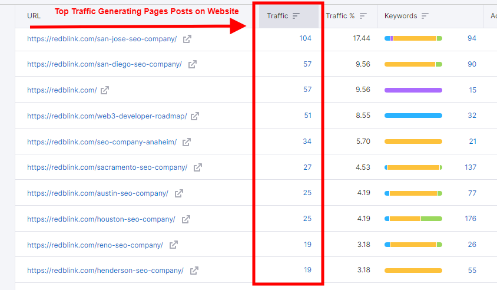Open external link icon for seo-company-anaheim
Viewport: 497px width, 290px height.
point(186,142)
